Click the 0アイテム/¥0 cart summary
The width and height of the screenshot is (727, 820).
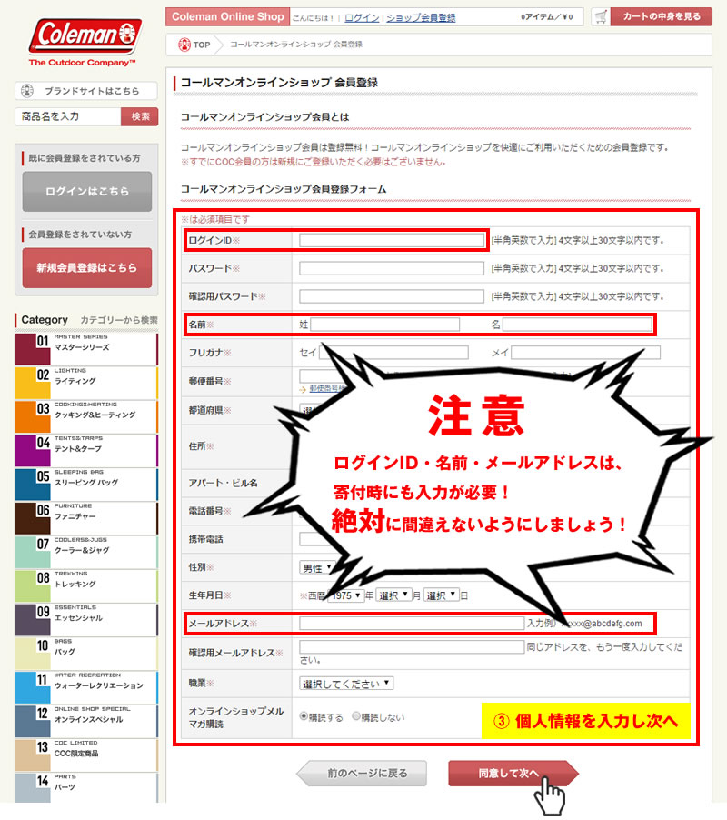pos(547,17)
